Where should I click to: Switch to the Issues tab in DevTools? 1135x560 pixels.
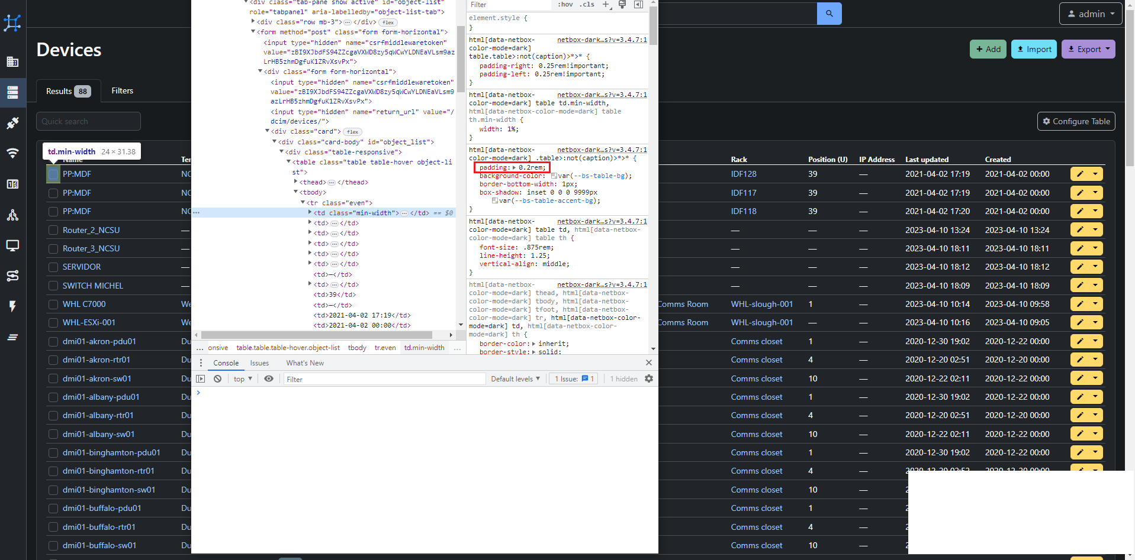259,362
